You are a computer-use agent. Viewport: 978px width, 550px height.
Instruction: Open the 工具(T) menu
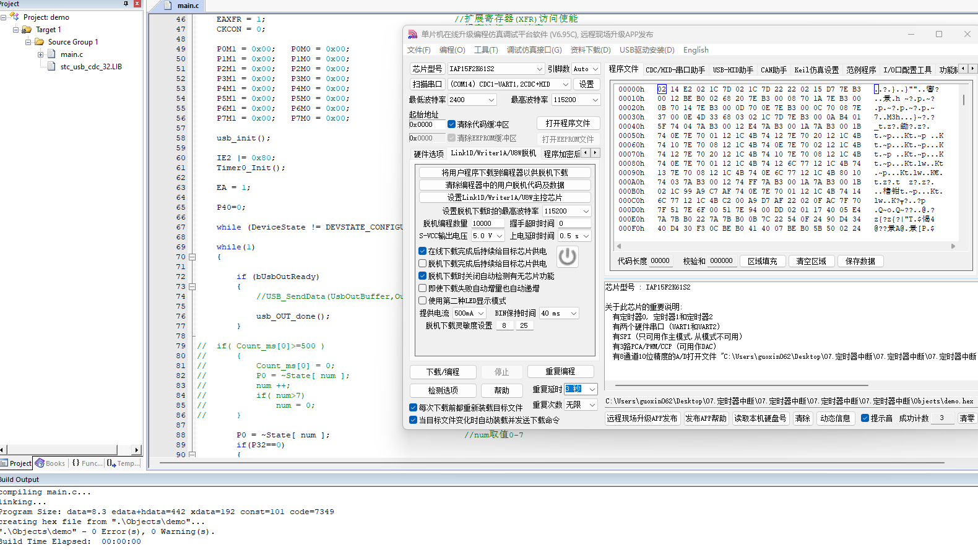tap(486, 50)
